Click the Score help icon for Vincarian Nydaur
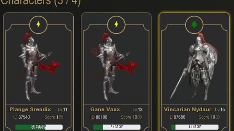The height and width of the screenshot is (131, 234). (x=217, y=117)
